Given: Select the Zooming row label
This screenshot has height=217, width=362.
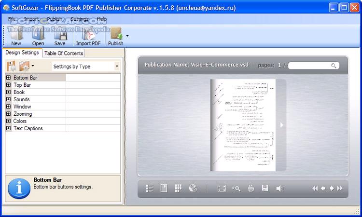Looking at the screenshot, I should [23, 114].
